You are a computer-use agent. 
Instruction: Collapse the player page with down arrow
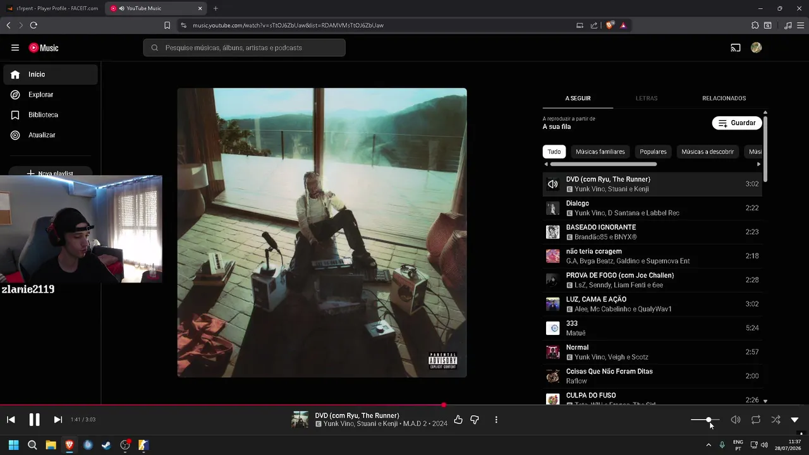tap(794, 420)
